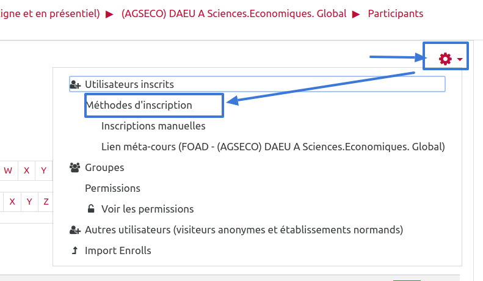This screenshot has height=281, width=483.
Task: Click the group icon beside Groupes
Action: coord(75,167)
